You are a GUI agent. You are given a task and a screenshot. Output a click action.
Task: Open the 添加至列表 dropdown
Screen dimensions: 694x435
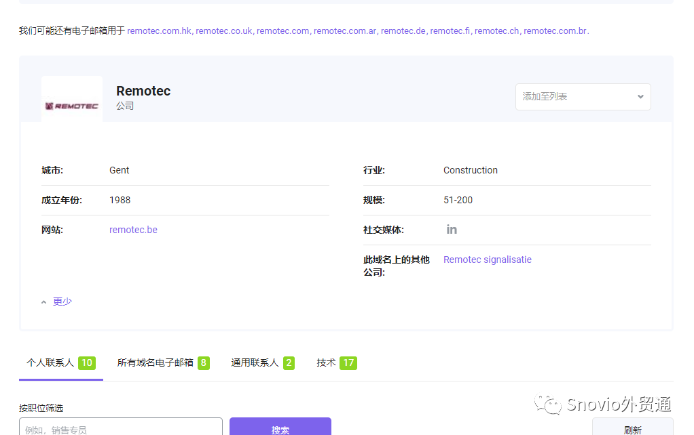(583, 97)
